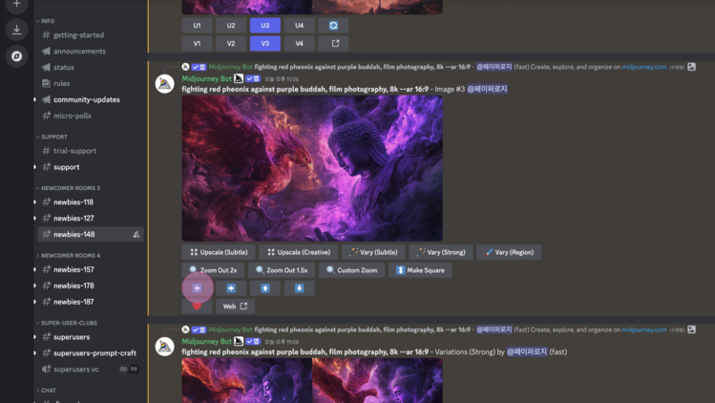
Task: Click the V2 variation button
Action: [231, 43]
